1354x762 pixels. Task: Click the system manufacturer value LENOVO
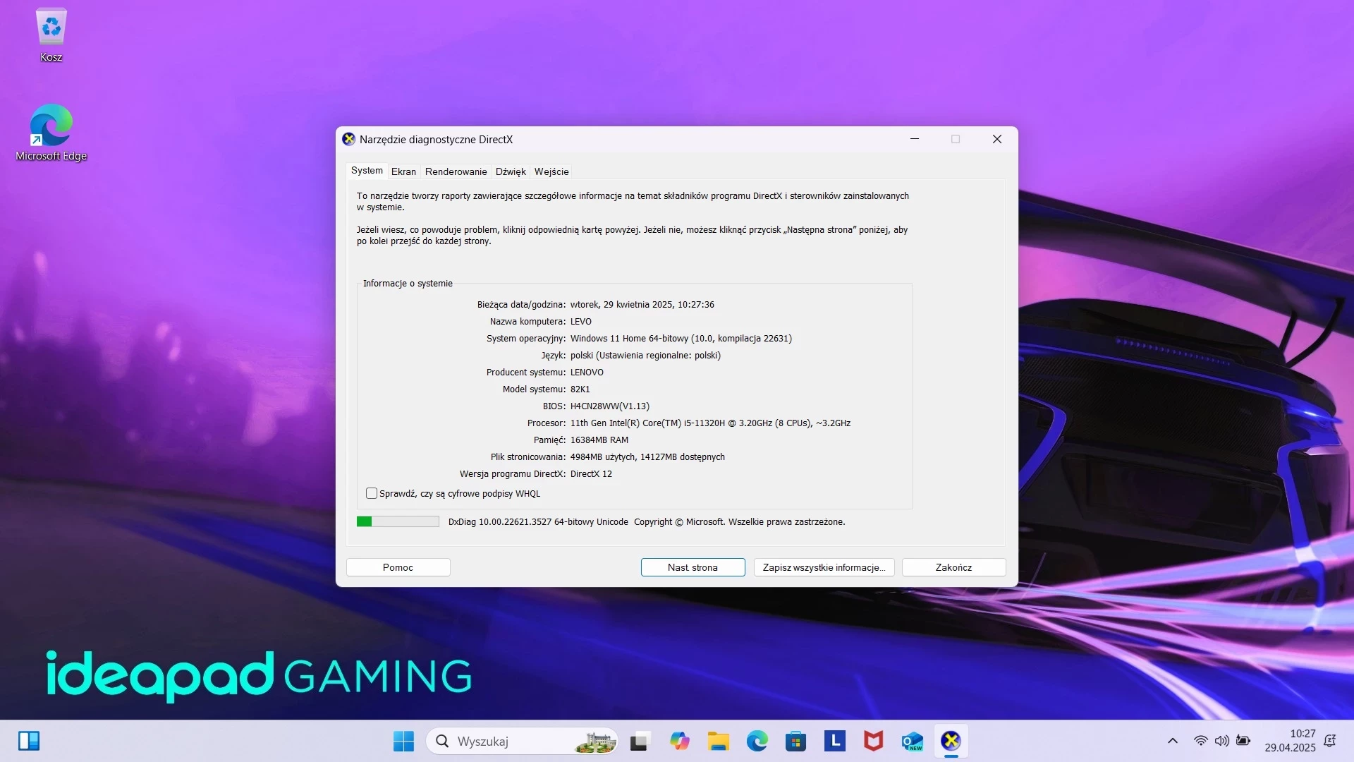587,372
